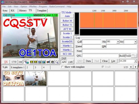Image resolution: width=139 pixels, height=104 pixels.
Task: Switch to the S.templates 1 tab
Action: pyautogui.click(x=18, y=67)
